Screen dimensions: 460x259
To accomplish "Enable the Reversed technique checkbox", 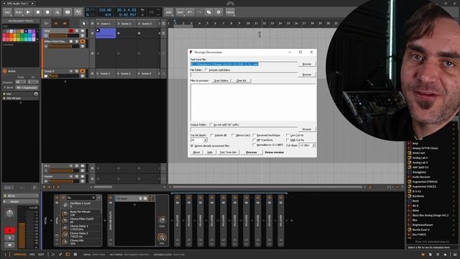I will (254, 135).
